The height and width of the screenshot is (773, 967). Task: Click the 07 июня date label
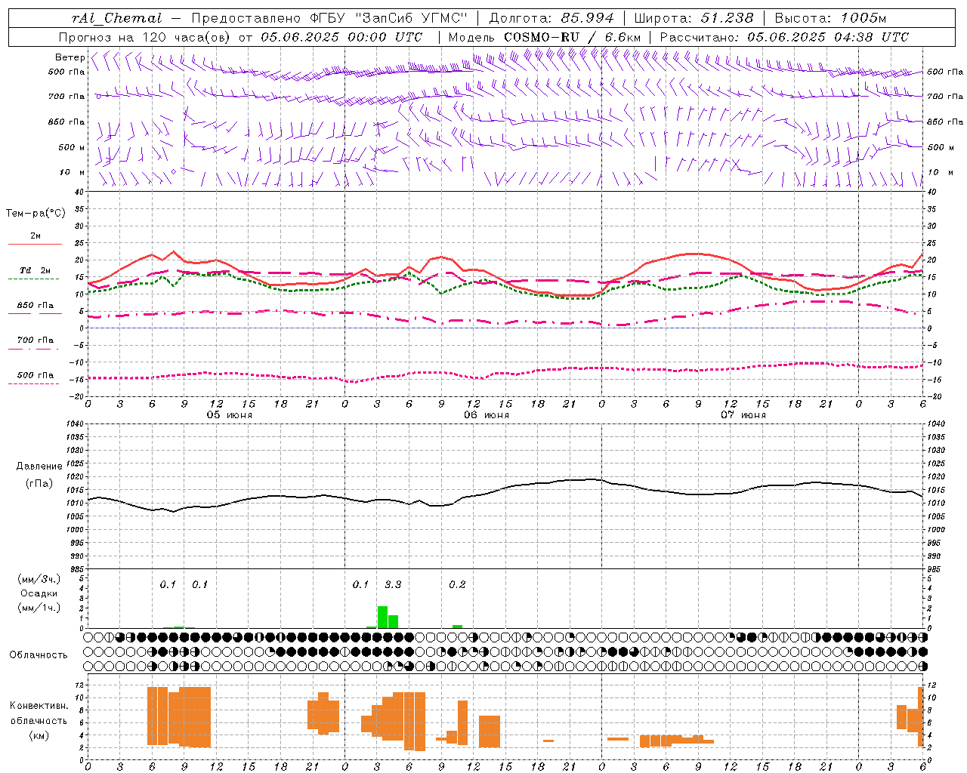pyautogui.click(x=743, y=415)
